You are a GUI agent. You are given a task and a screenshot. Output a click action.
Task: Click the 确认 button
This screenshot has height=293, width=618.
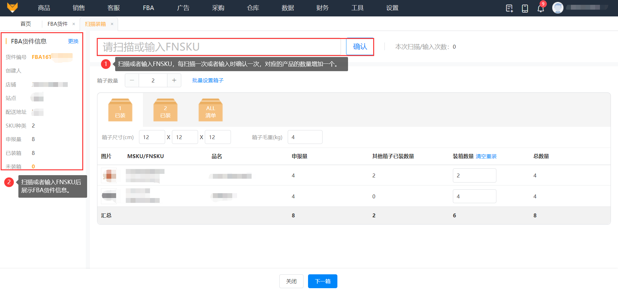tap(360, 47)
